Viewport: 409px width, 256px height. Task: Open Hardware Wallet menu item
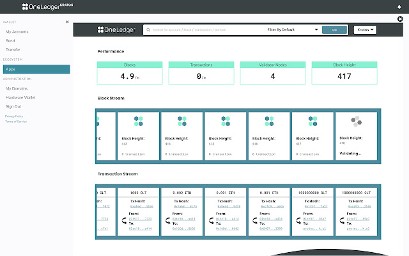[20, 97]
